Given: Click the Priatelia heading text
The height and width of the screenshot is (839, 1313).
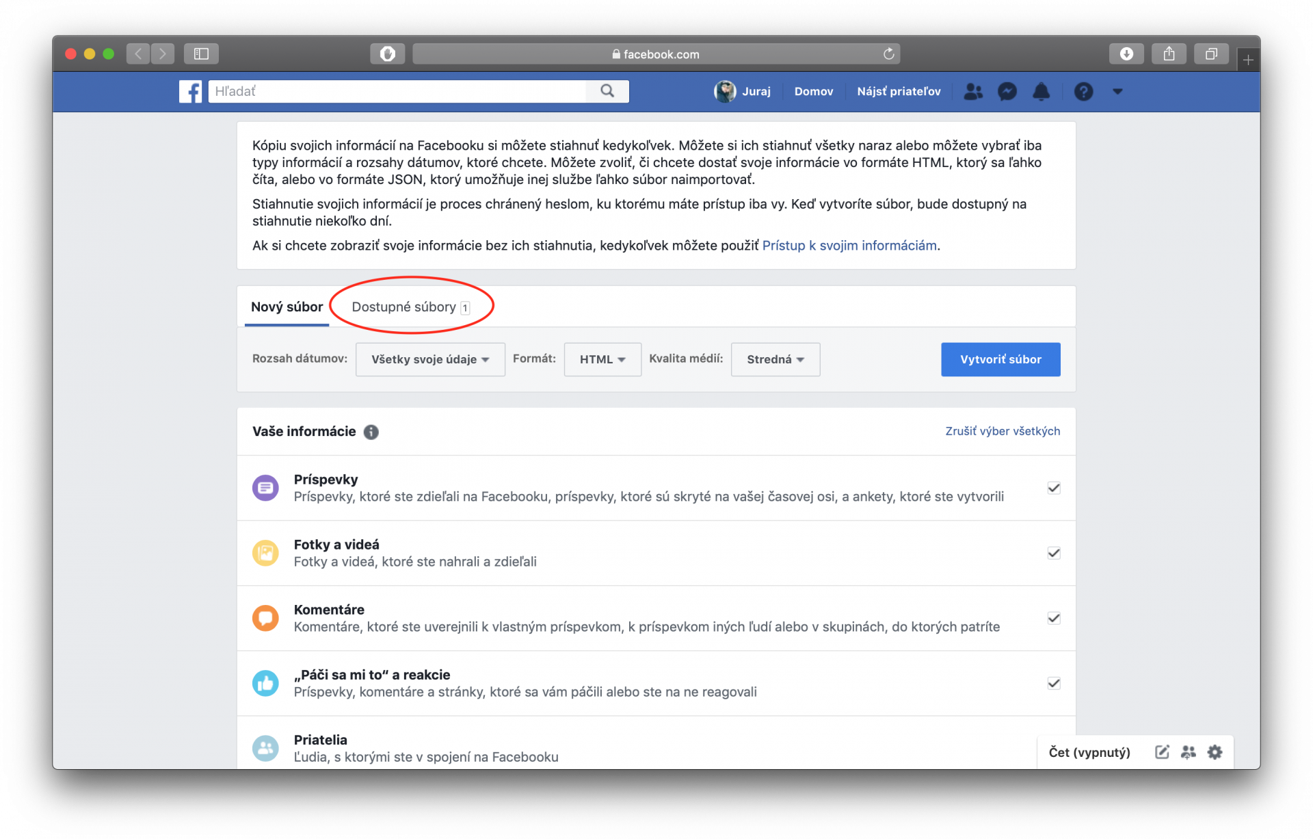Looking at the screenshot, I should pos(320,740).
